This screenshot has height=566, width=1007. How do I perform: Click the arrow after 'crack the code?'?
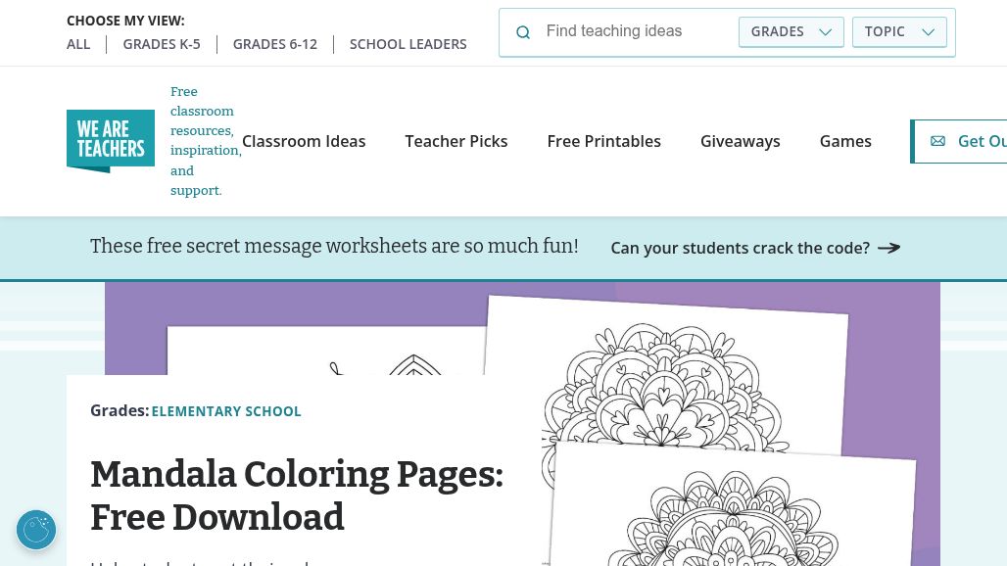pyautogui.click(x=889, y=248)
